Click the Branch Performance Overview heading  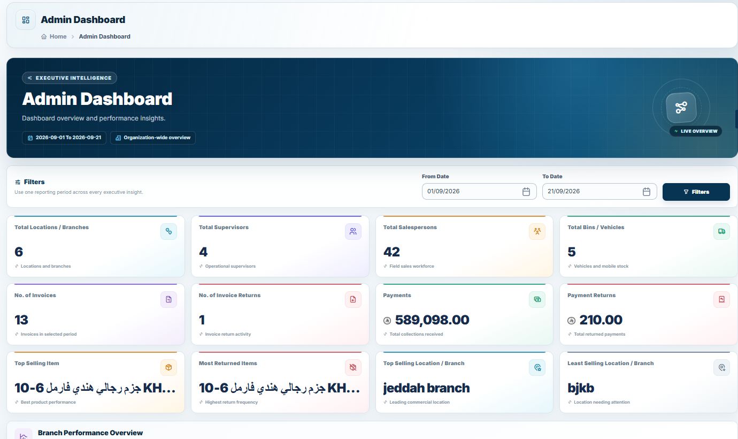click(x=90, y=433)
